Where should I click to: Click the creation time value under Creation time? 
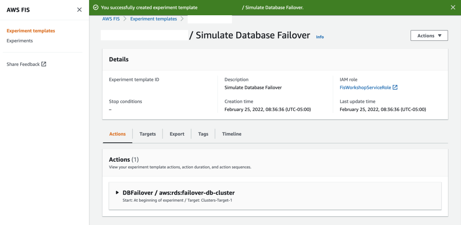[267, 110]
